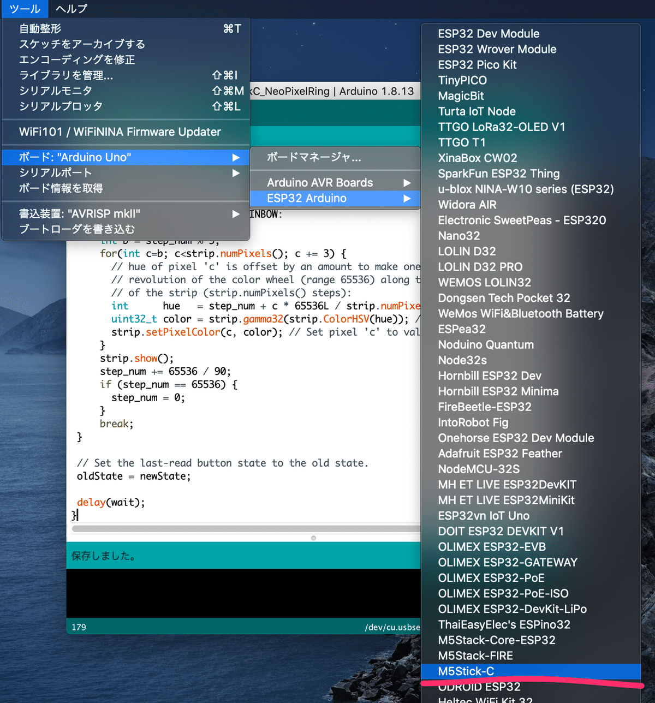Select XinaBox CW02 board
Screen dimensions: 655x703
coord(531,158)
